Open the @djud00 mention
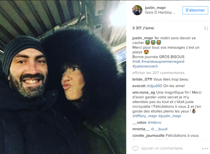 click(x=154, y=86)
